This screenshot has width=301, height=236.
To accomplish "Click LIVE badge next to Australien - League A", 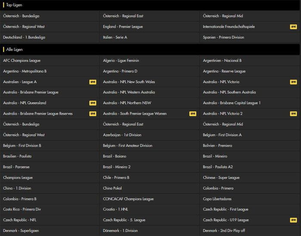I will (x=93, y=82).
